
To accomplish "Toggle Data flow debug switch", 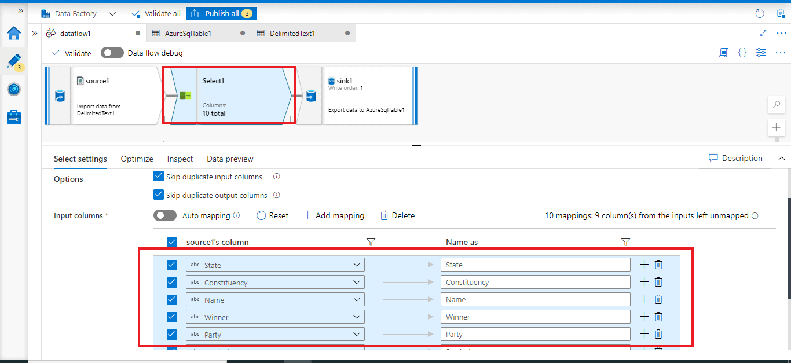I will tap(112, 53).
